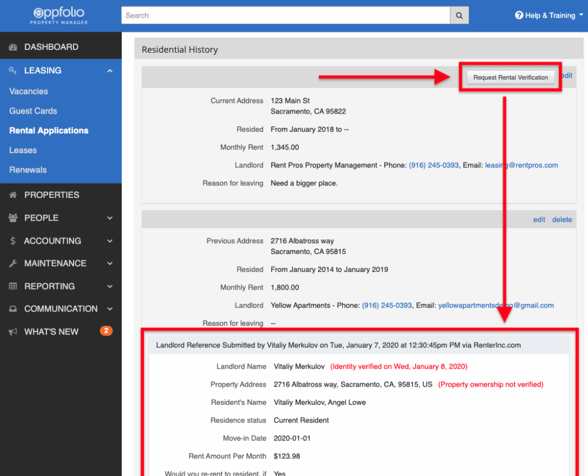Click the AppFolio Property Manager logo

point(58,15)
